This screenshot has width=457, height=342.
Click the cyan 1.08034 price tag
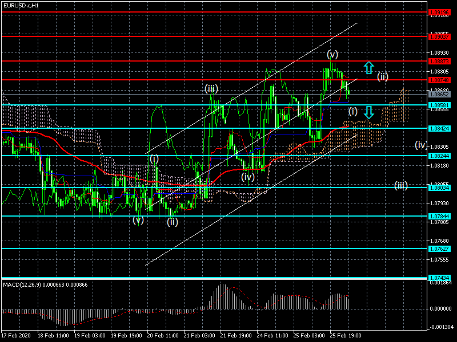click(x=440, y=188)
